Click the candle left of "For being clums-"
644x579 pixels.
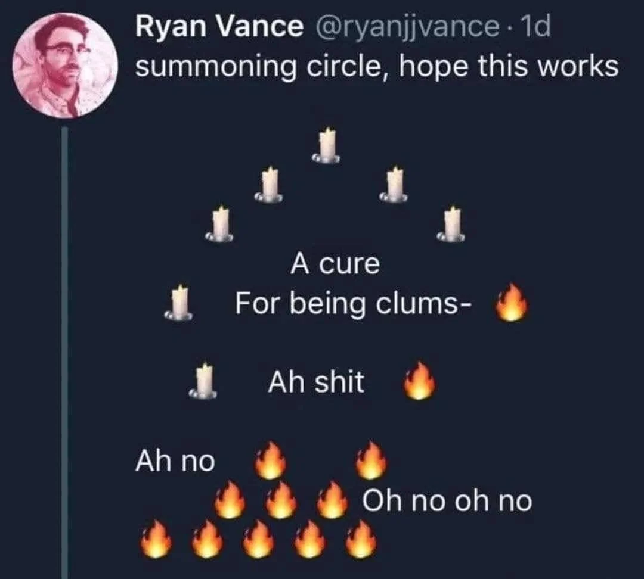pyautogui.click(x=179, y=302)
